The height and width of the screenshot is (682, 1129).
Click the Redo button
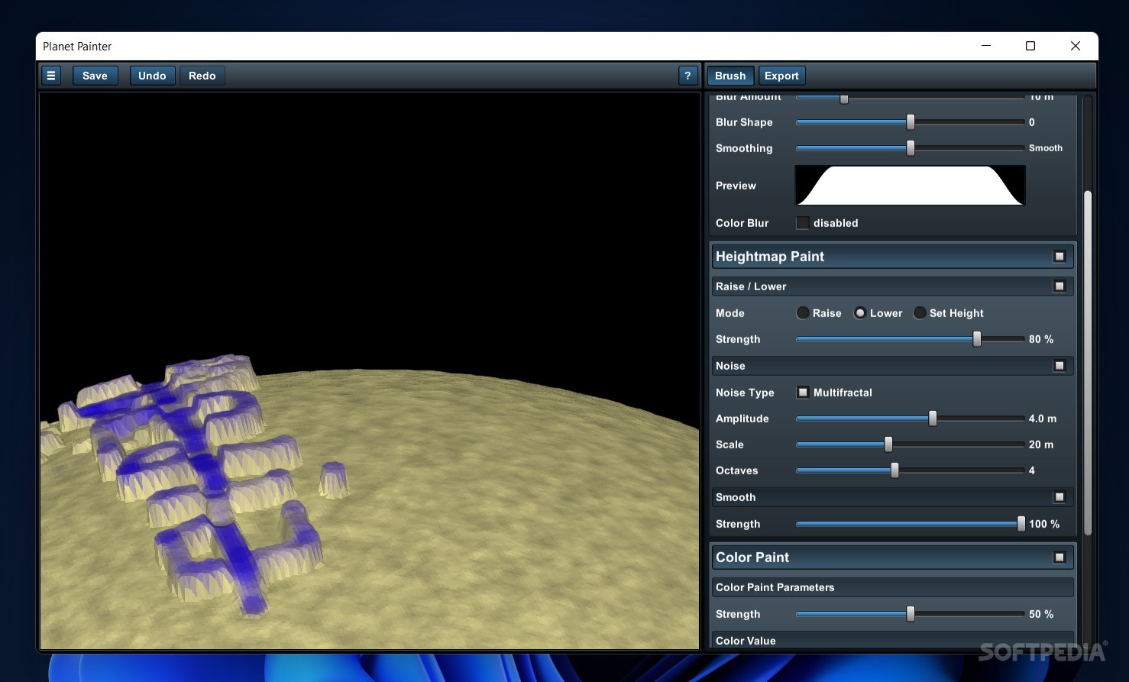point(202,76)
